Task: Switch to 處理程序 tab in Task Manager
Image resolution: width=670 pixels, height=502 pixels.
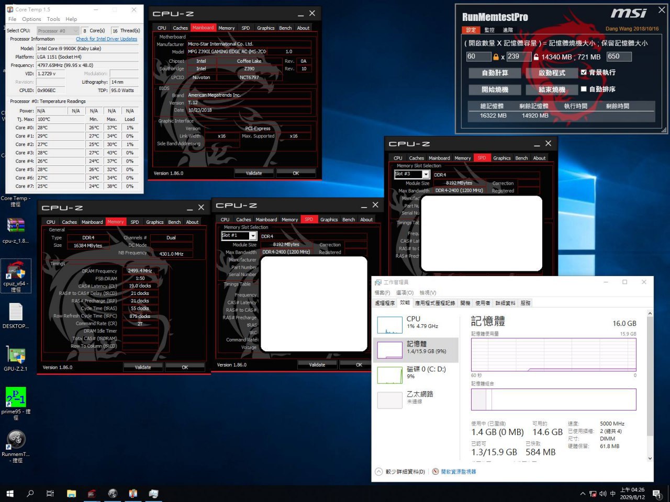Action: click(x=385, y=303)
